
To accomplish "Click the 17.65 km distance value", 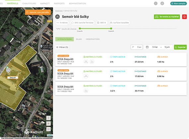I will coord(139,76).
